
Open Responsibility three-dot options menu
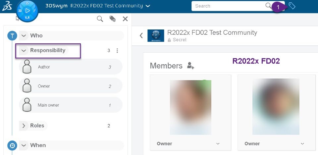117,51
